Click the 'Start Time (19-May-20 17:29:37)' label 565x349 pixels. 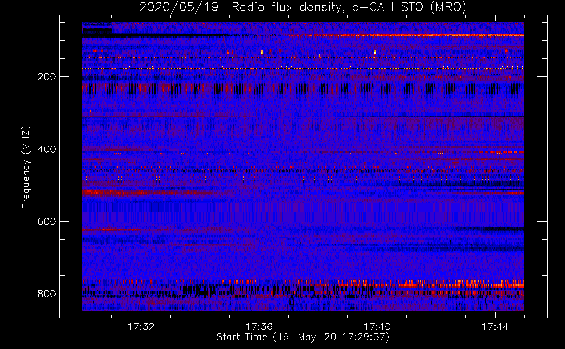303,337
